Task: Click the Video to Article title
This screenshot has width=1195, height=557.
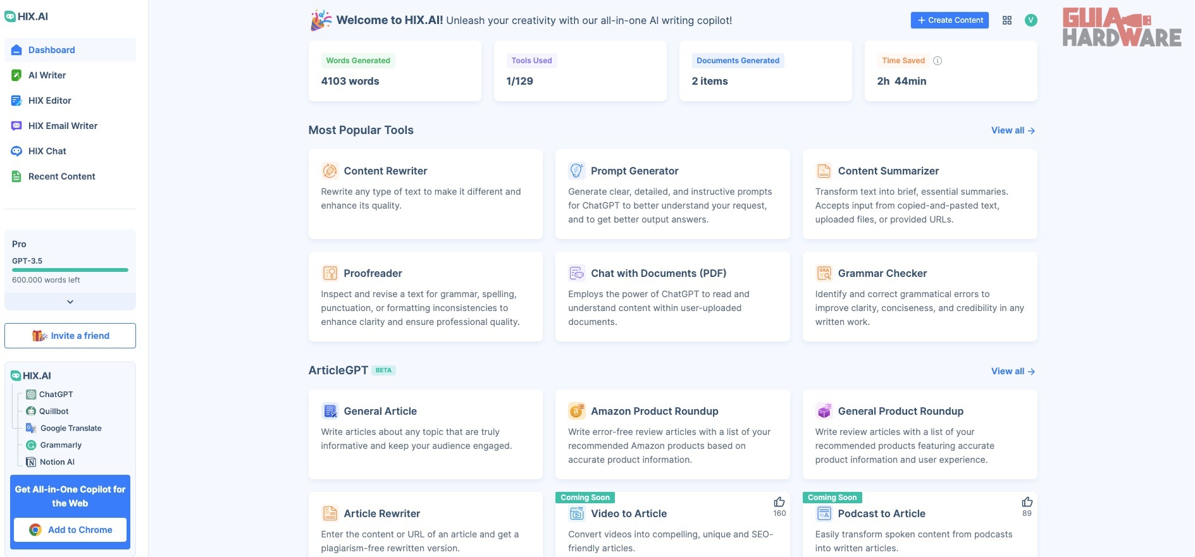Action: click(629, 513)
